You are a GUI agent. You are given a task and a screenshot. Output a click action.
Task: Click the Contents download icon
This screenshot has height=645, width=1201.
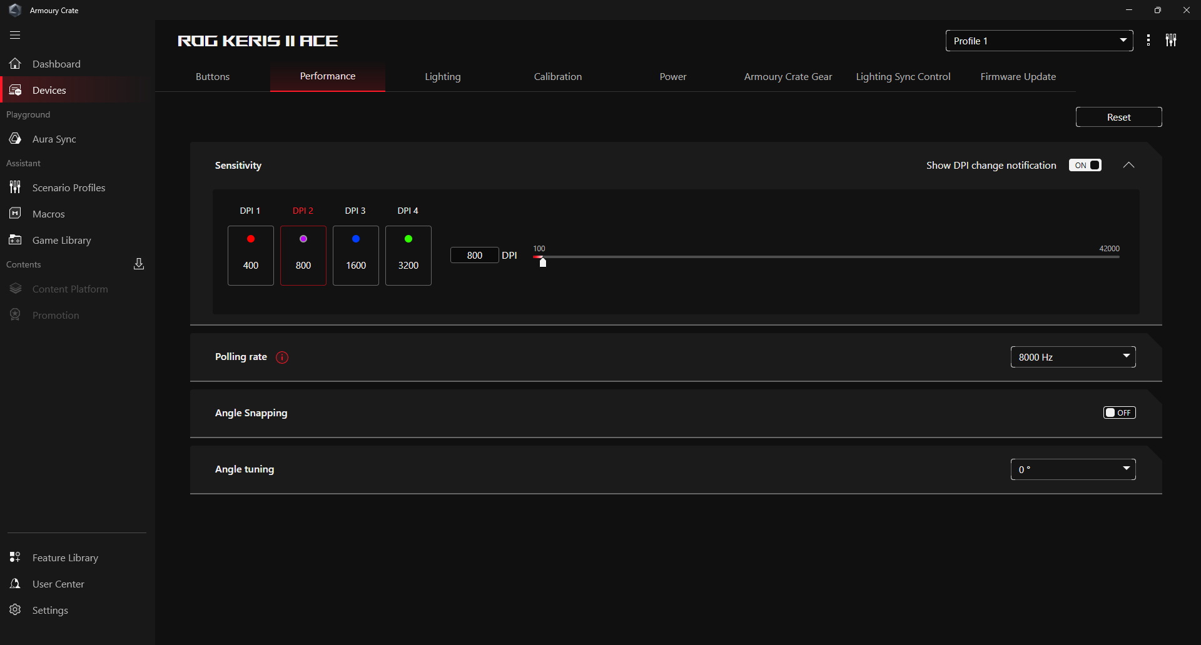tap(139, 264)
